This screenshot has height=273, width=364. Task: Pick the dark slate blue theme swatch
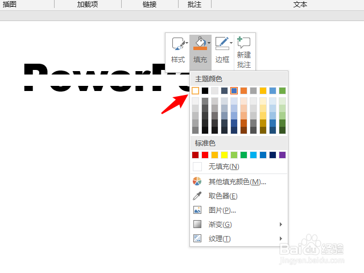click(224, 91)
